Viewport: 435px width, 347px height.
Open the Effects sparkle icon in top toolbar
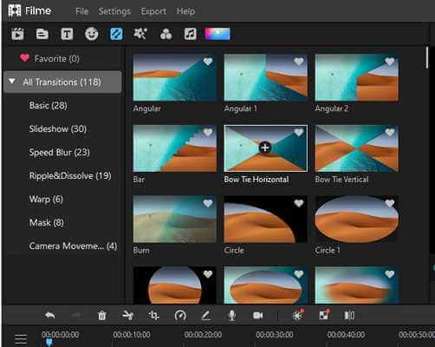pos(140,34)
